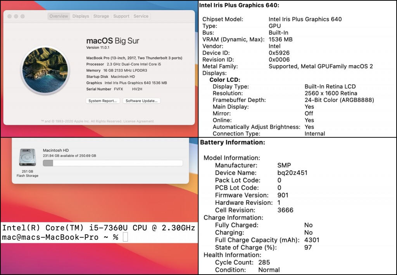Viewport: 397px width, 275px height.
Task: Select the 'Version 11.0.1' text
Action: tap(98, 48)
